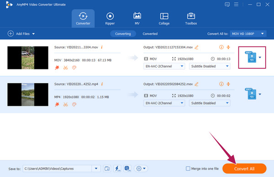Open the edit effects star icon for first video

pyautogui.click(x=57, y=68)
